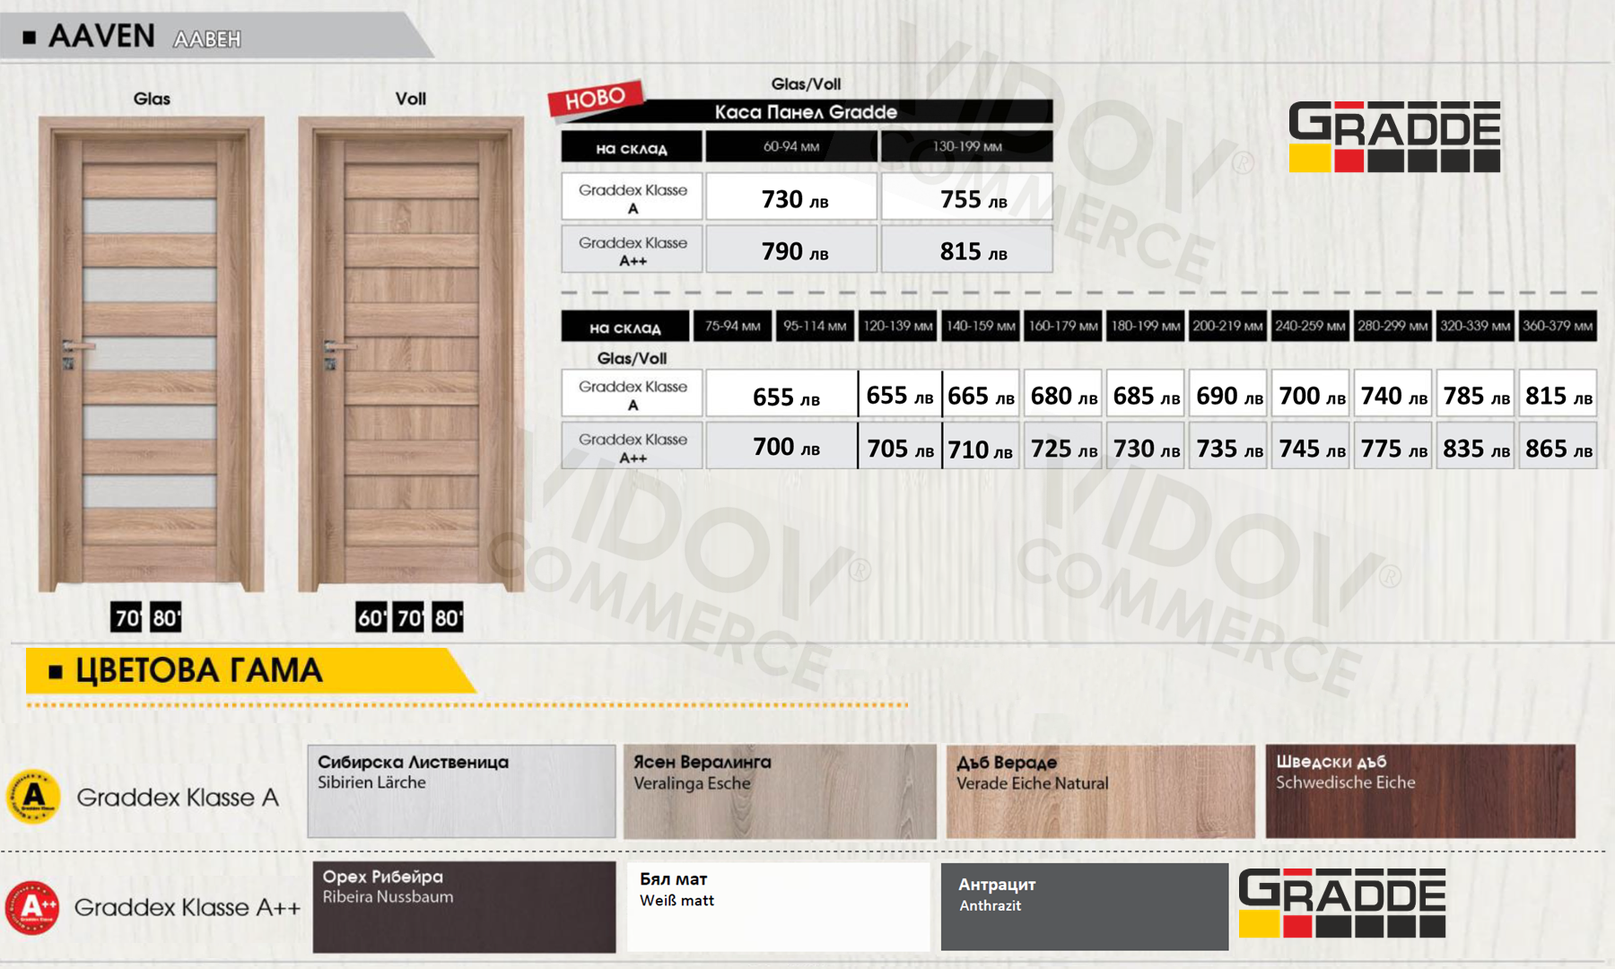Click the 280-299 мм column header

[x=1392, y=326]
